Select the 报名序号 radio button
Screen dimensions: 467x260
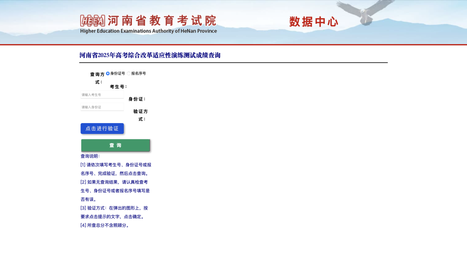tap(129, 73)
